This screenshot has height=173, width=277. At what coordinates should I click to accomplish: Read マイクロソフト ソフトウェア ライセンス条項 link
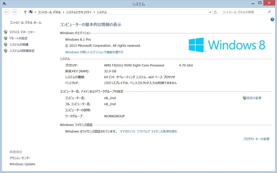coord(149,131)
